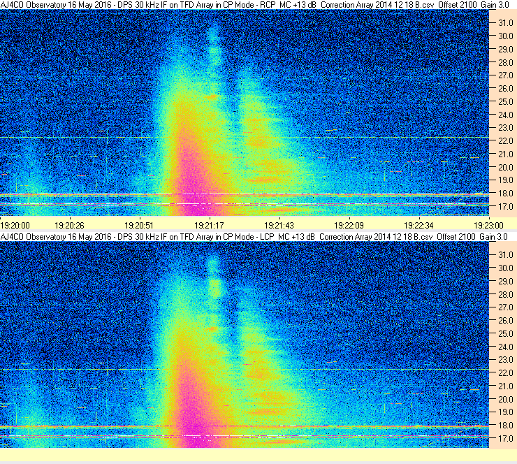Click the 28.0 label on LCP frequency axis
The image size is (517, 464).
click(505, 294)
